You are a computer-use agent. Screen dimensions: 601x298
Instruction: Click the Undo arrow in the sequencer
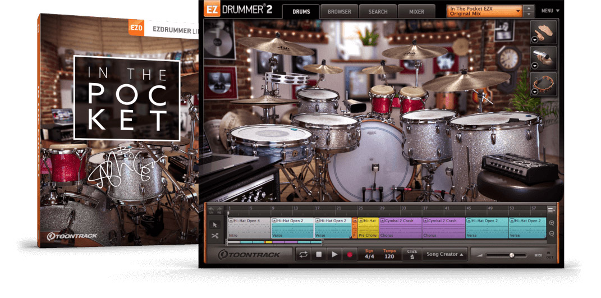click(210, 209)
